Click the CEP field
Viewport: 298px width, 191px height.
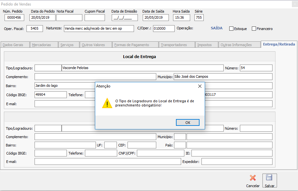142,145
